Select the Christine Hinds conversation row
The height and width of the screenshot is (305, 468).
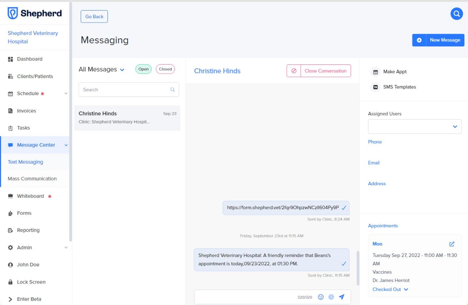coord(127,118)
